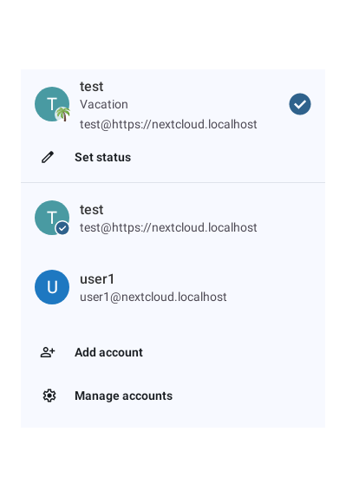The width and height of the screenshot is (346, 497).
Task: Click the pencil icon beside Set status
Action: click(x=48, y=157)
